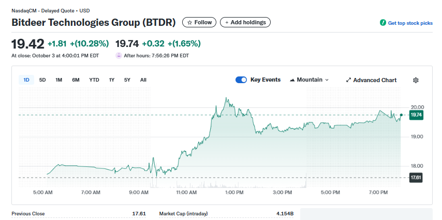
Task: Select the 1Y time range
Action: coord(112,80)
